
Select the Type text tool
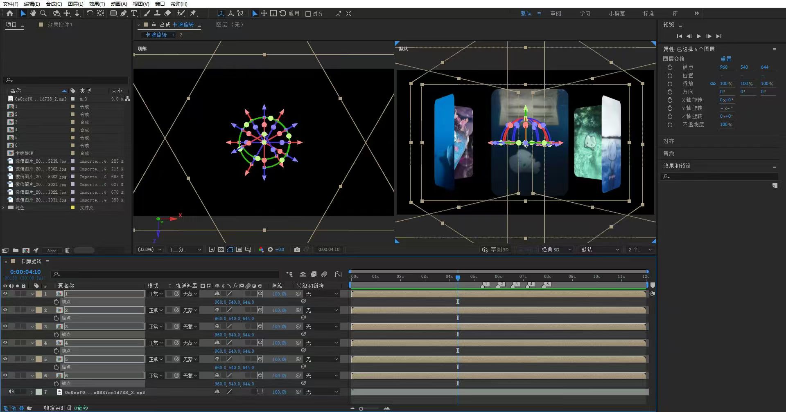click(x=134, y=13)
